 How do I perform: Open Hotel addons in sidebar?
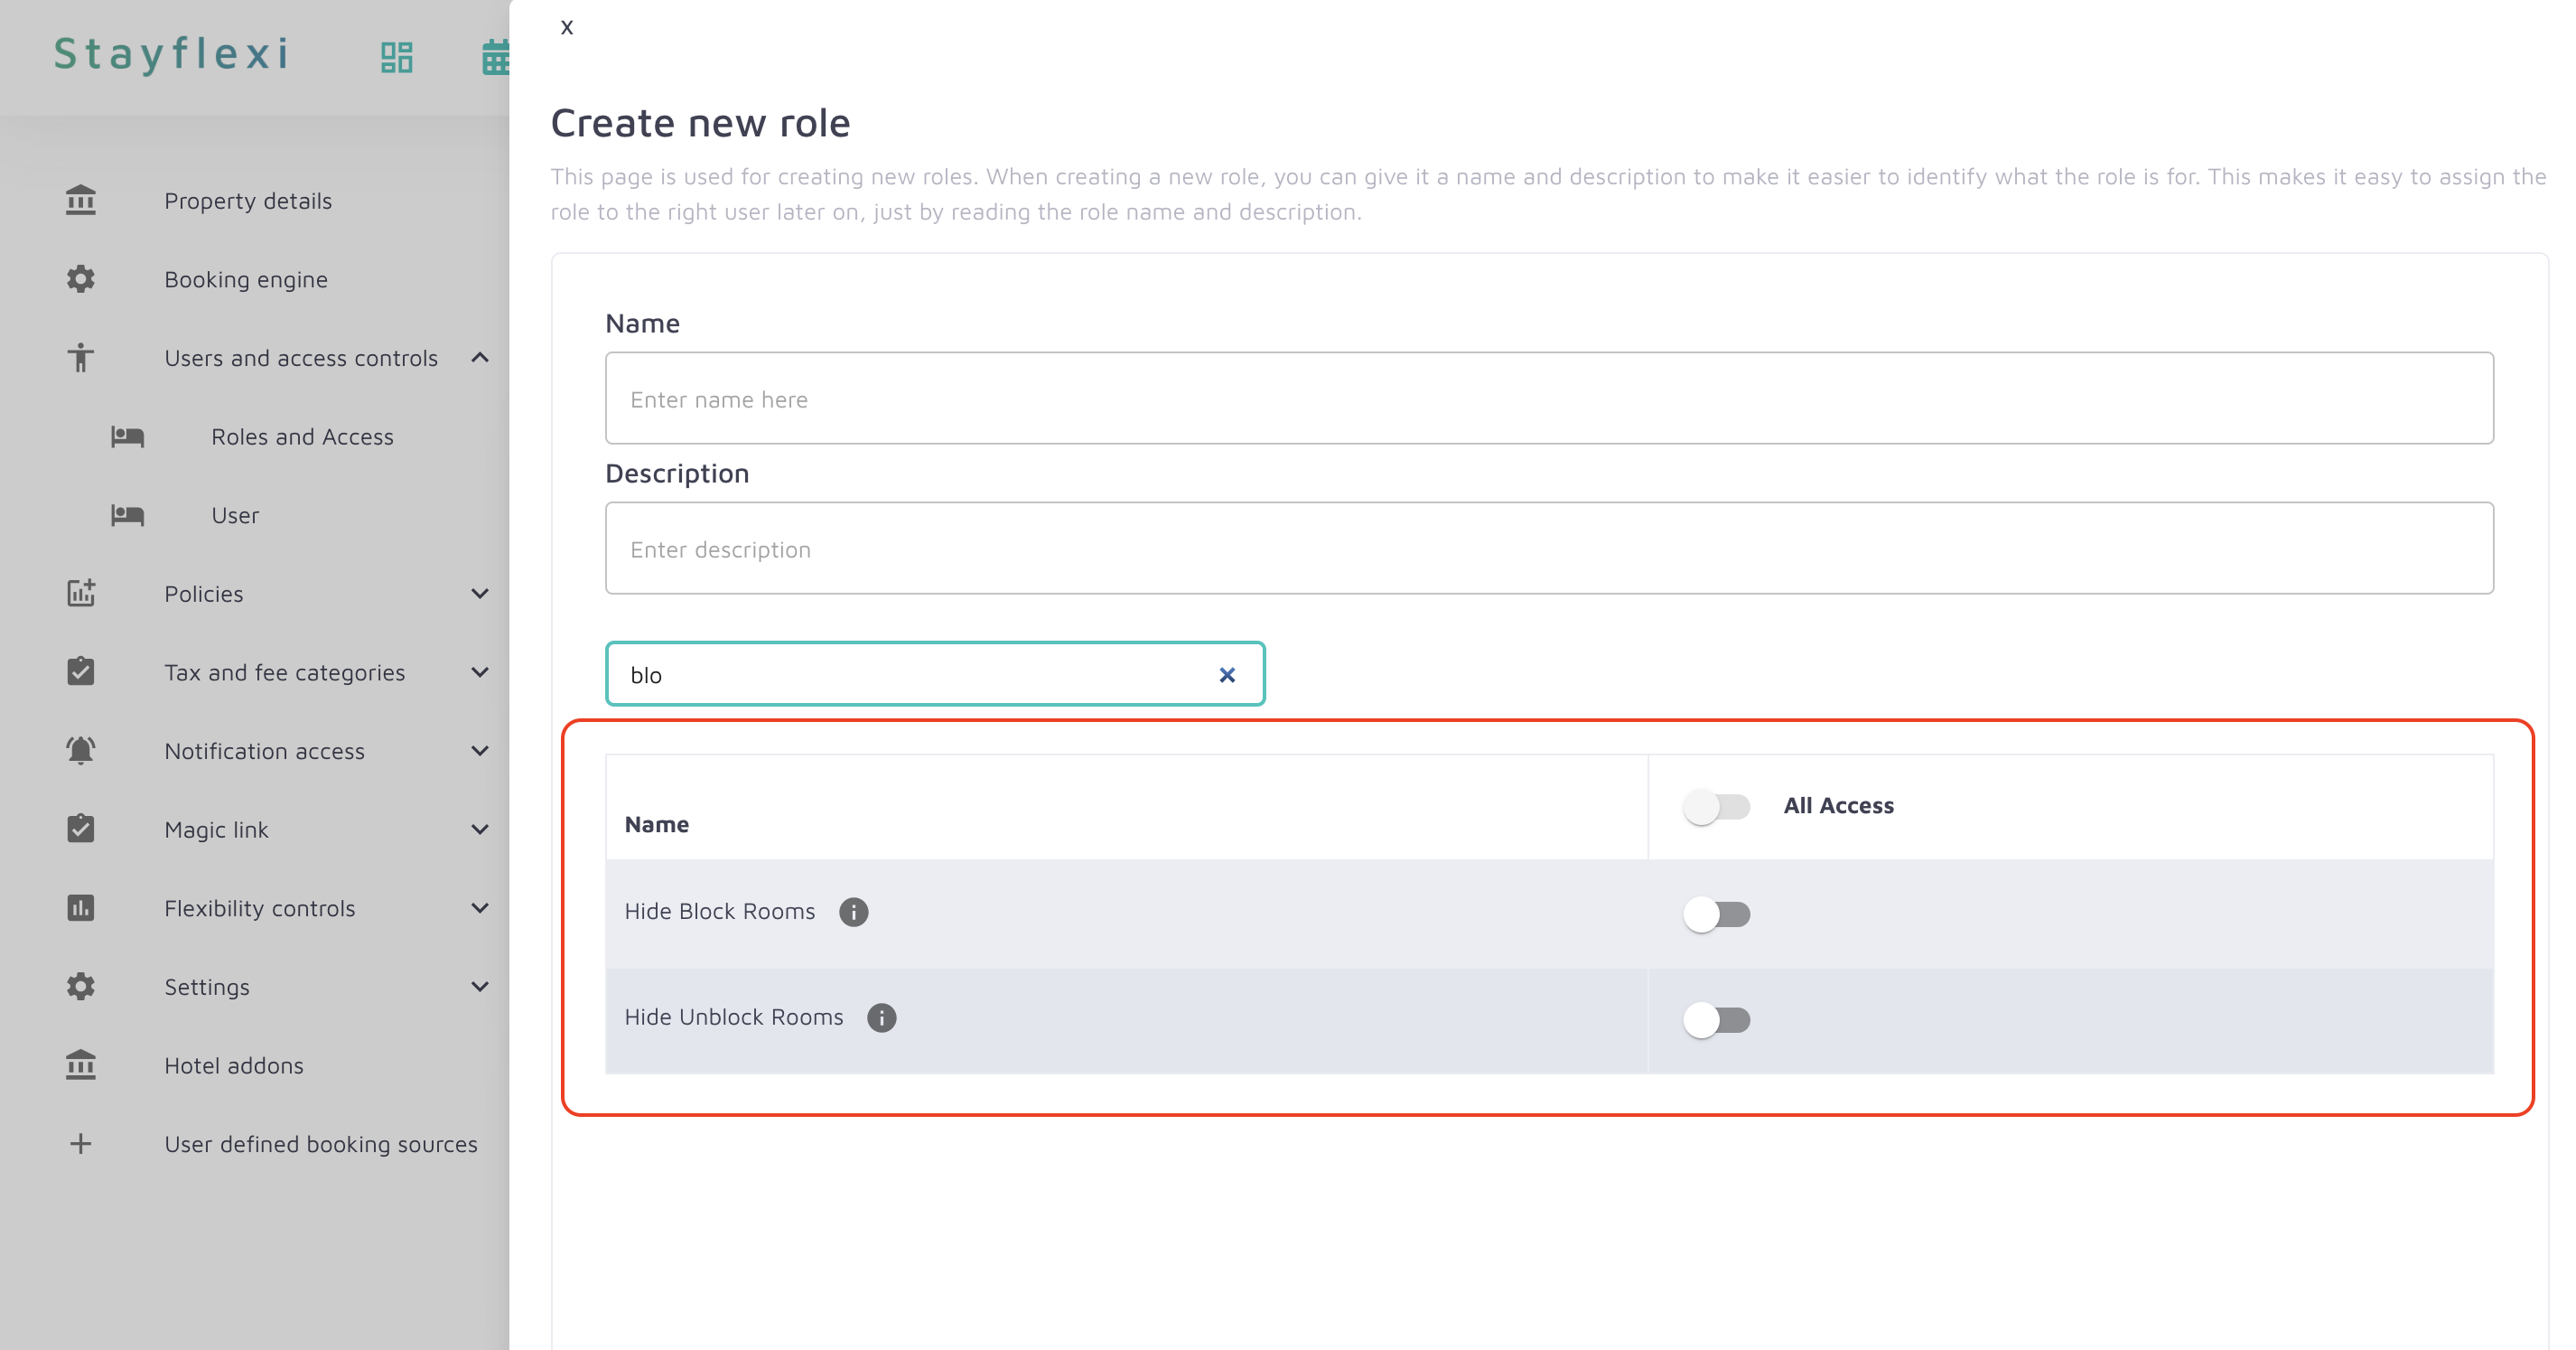[x=234, y=1064]
